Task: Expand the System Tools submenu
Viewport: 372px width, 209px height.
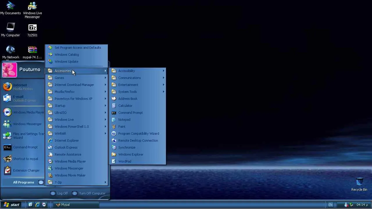Action: click(x=137, y=92)
